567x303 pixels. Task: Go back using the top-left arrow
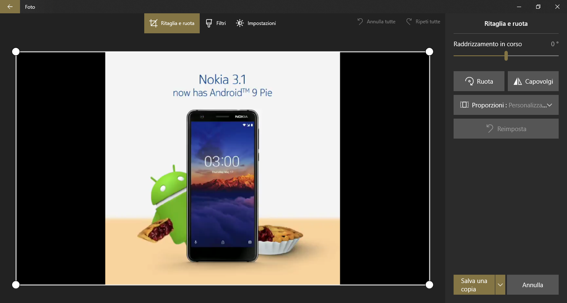pyautogui.click(x=10, y=7)
